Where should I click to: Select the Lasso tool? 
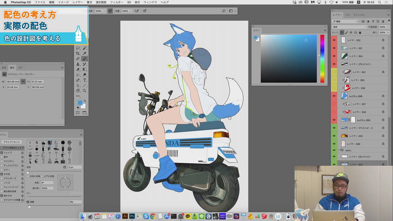coord(78,48)
